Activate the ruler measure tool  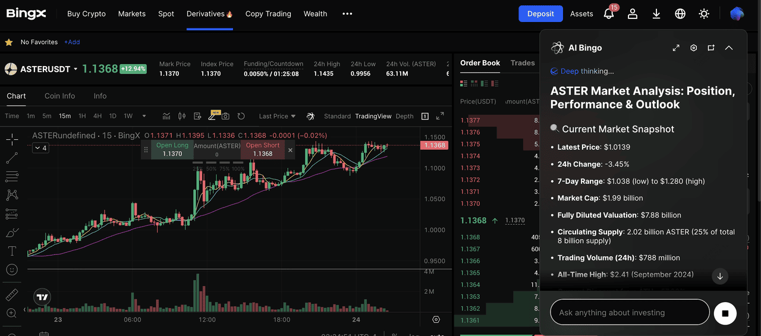tap(12, 295)
